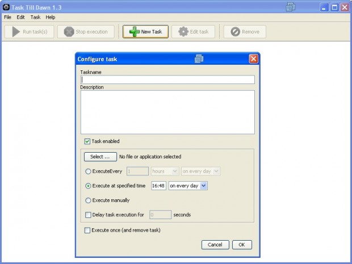
Task: Click the Remove toolbar icon
Action: (x=234, y=32)
